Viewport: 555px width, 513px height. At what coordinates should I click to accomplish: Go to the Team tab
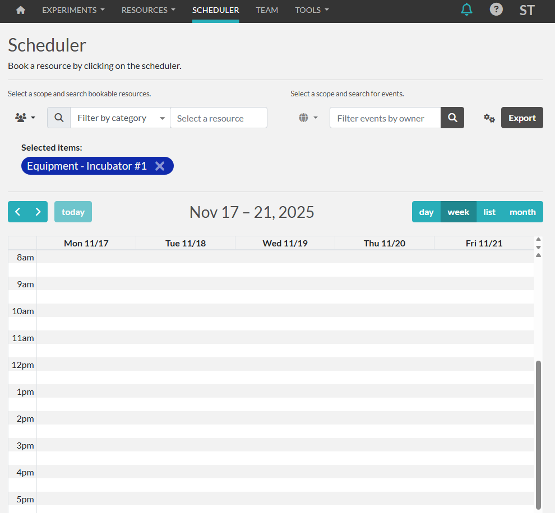click(267, 10)
